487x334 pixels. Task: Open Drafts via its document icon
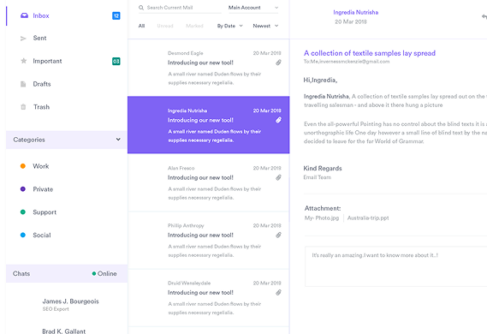click(23, 84)
